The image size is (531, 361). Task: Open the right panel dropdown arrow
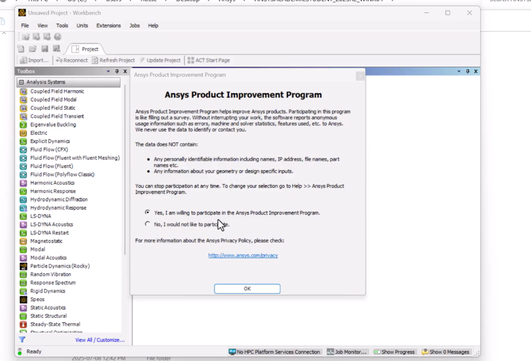459,72
